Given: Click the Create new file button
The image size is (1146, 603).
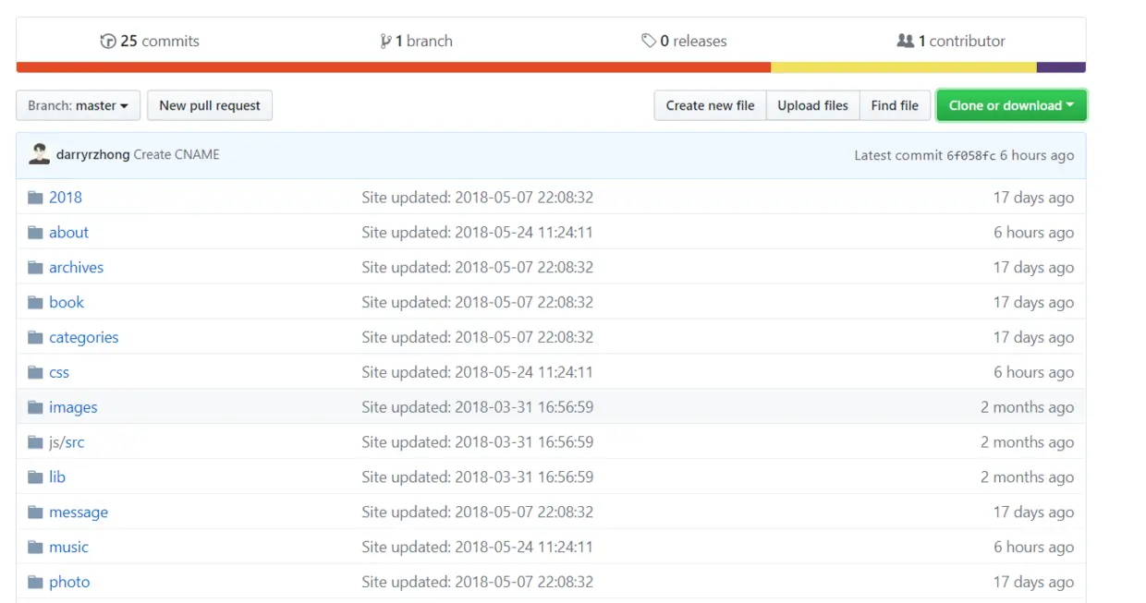Looking at the screenshot, I should tap(709, 104).
